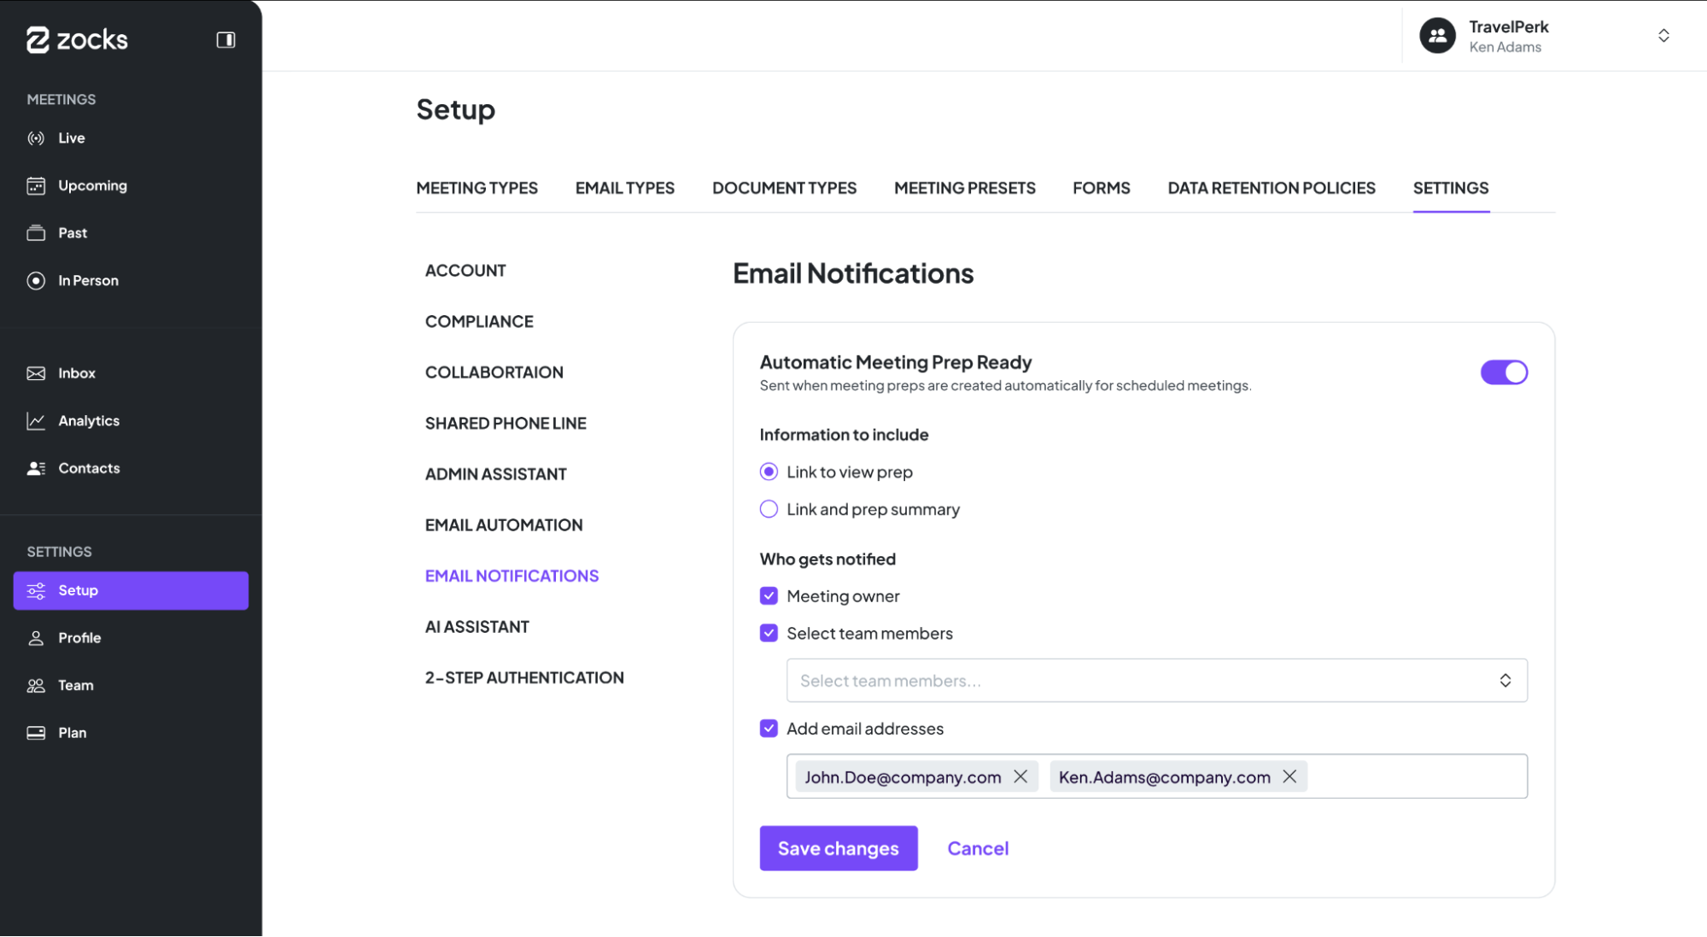
Task: Switch to the Meeting Types tab
Action: (476, 188)
